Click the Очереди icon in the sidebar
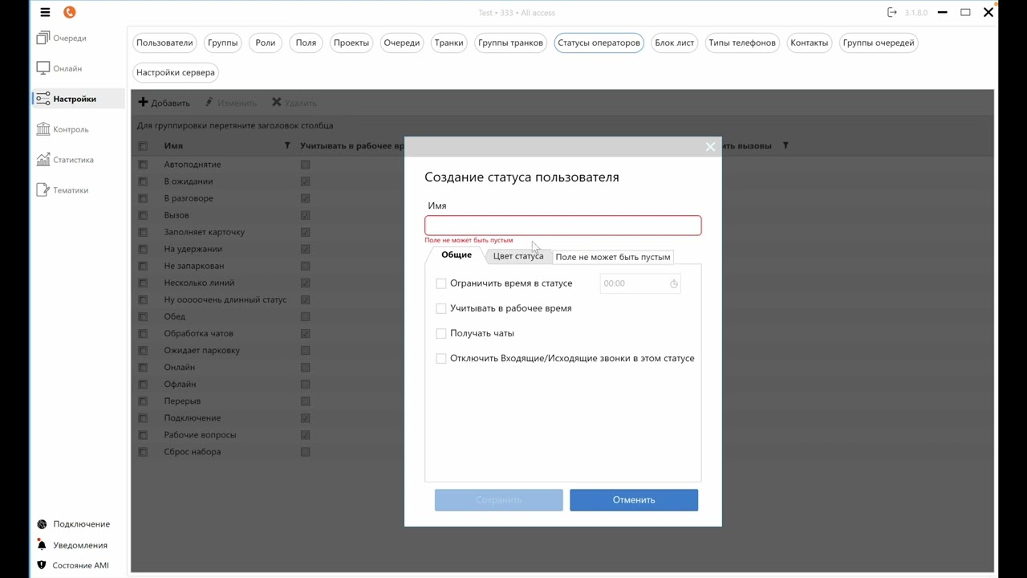 [43, 38]
